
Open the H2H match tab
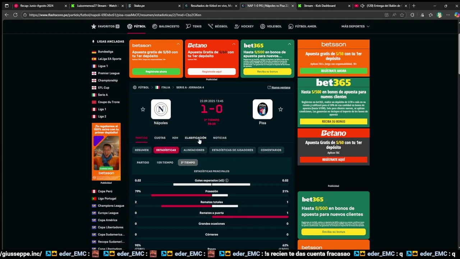point(175,138)
